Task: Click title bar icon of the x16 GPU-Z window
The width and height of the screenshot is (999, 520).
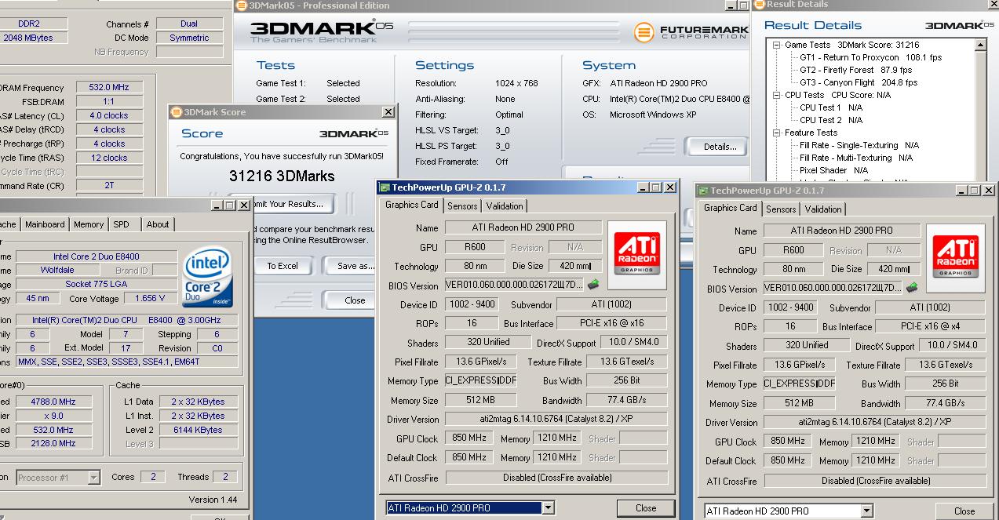Action: (385, 187)
